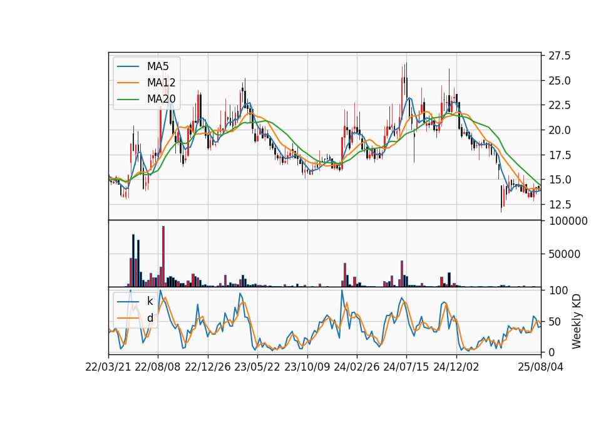Screen dimensions: 601x432
Task: Click the 100000 volume axis label
Action: pos(568,221)
